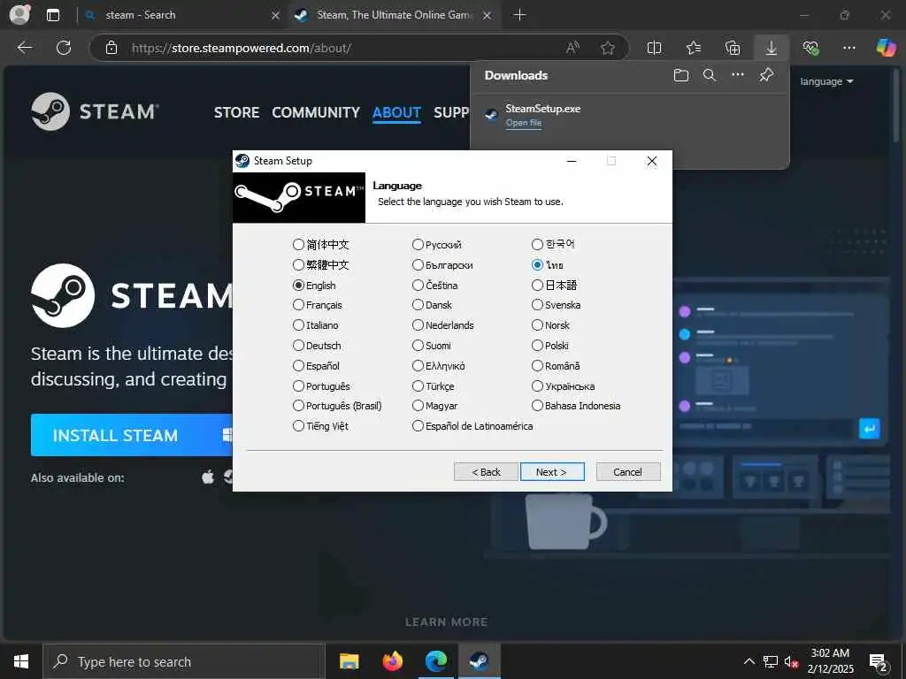Click the muted volume tray icon

tap(791, 661)
